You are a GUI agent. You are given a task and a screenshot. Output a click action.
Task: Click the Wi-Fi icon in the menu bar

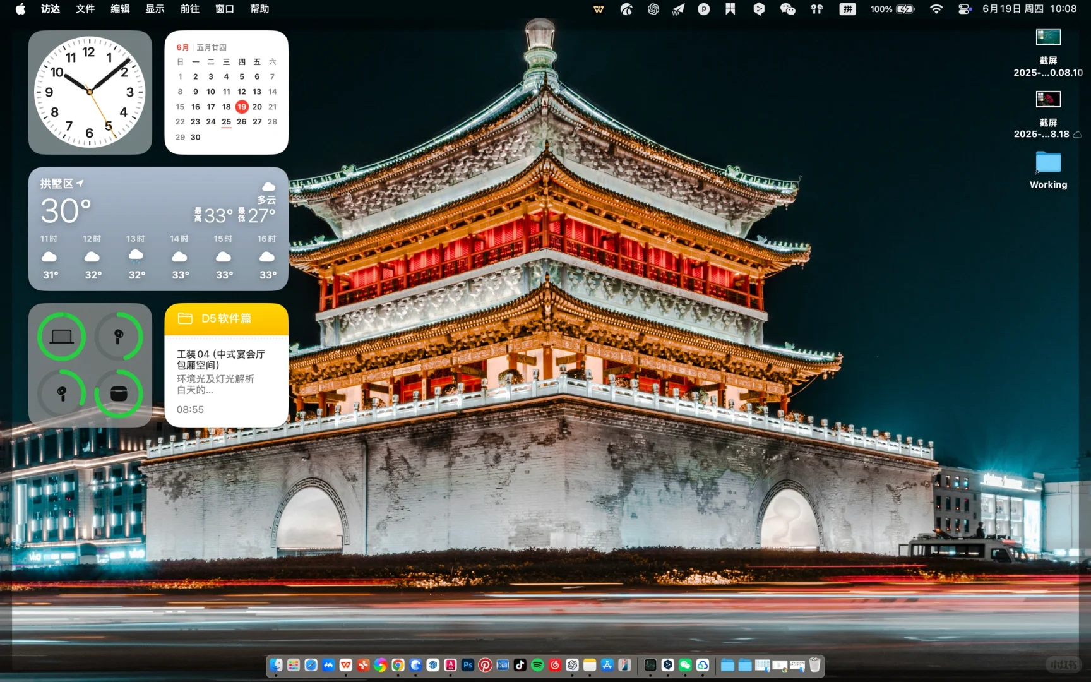point(936,9)
